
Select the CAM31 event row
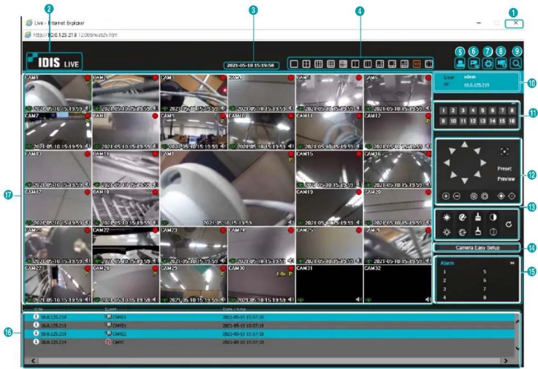coord(269,325)
